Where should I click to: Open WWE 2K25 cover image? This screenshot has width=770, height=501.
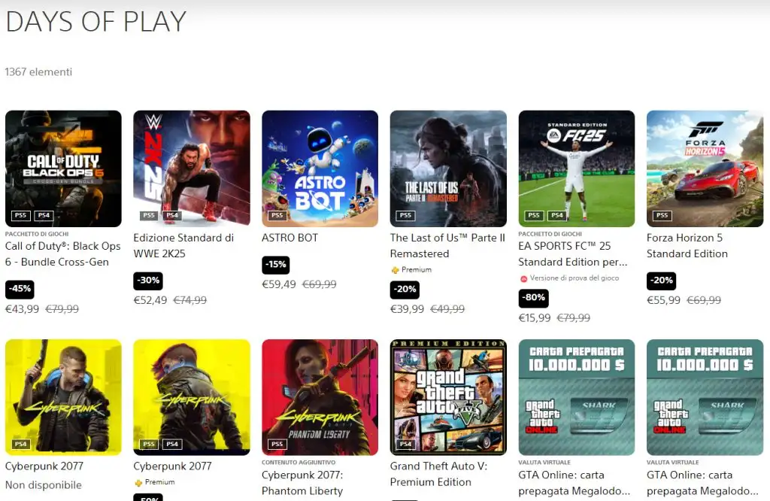click(x=192, y=169)
